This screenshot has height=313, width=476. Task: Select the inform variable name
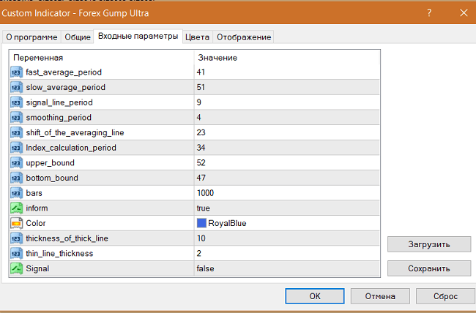pos(37,208)
